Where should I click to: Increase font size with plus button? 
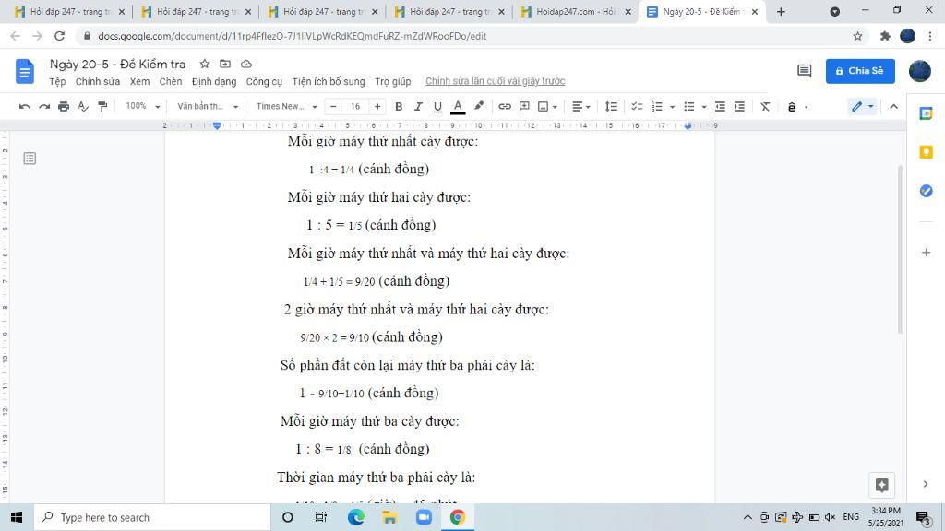[x=377, y=107]
